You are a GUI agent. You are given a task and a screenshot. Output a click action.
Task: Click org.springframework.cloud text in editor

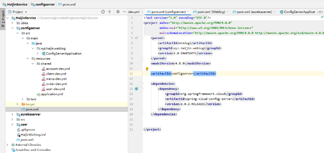202,94
